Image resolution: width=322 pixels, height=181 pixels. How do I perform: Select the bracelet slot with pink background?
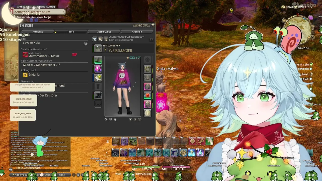coord(147,86)
